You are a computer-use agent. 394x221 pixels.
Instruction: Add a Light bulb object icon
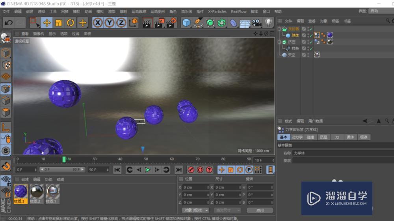tap(269, 22)
